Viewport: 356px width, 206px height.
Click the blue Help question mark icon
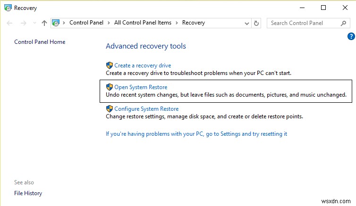(351, 36)
